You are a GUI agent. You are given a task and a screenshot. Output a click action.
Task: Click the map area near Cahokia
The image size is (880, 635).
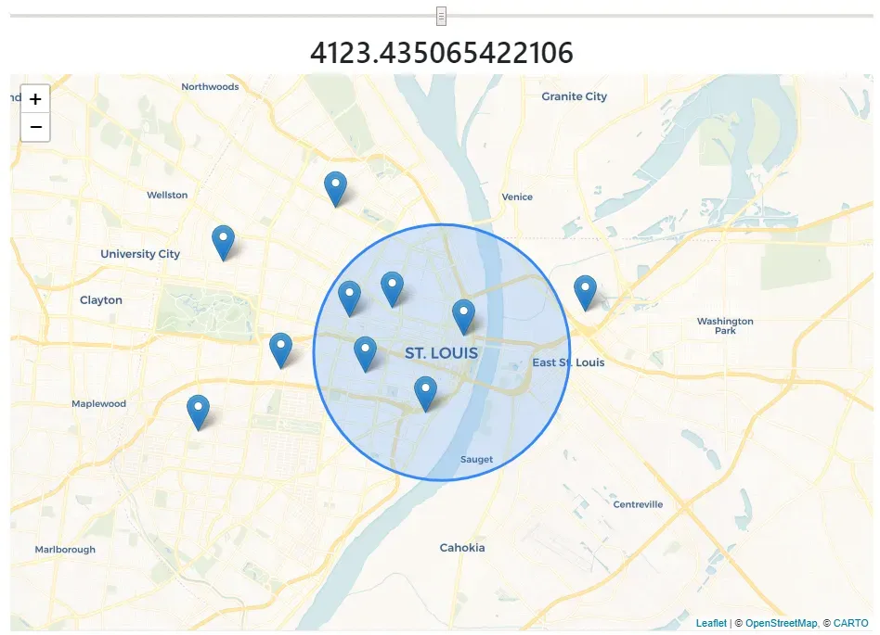pyautogui.click(x=461, y=547)
